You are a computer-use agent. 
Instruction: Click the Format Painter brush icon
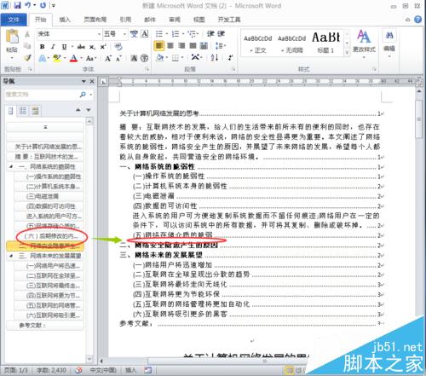(x=27, y=58)
